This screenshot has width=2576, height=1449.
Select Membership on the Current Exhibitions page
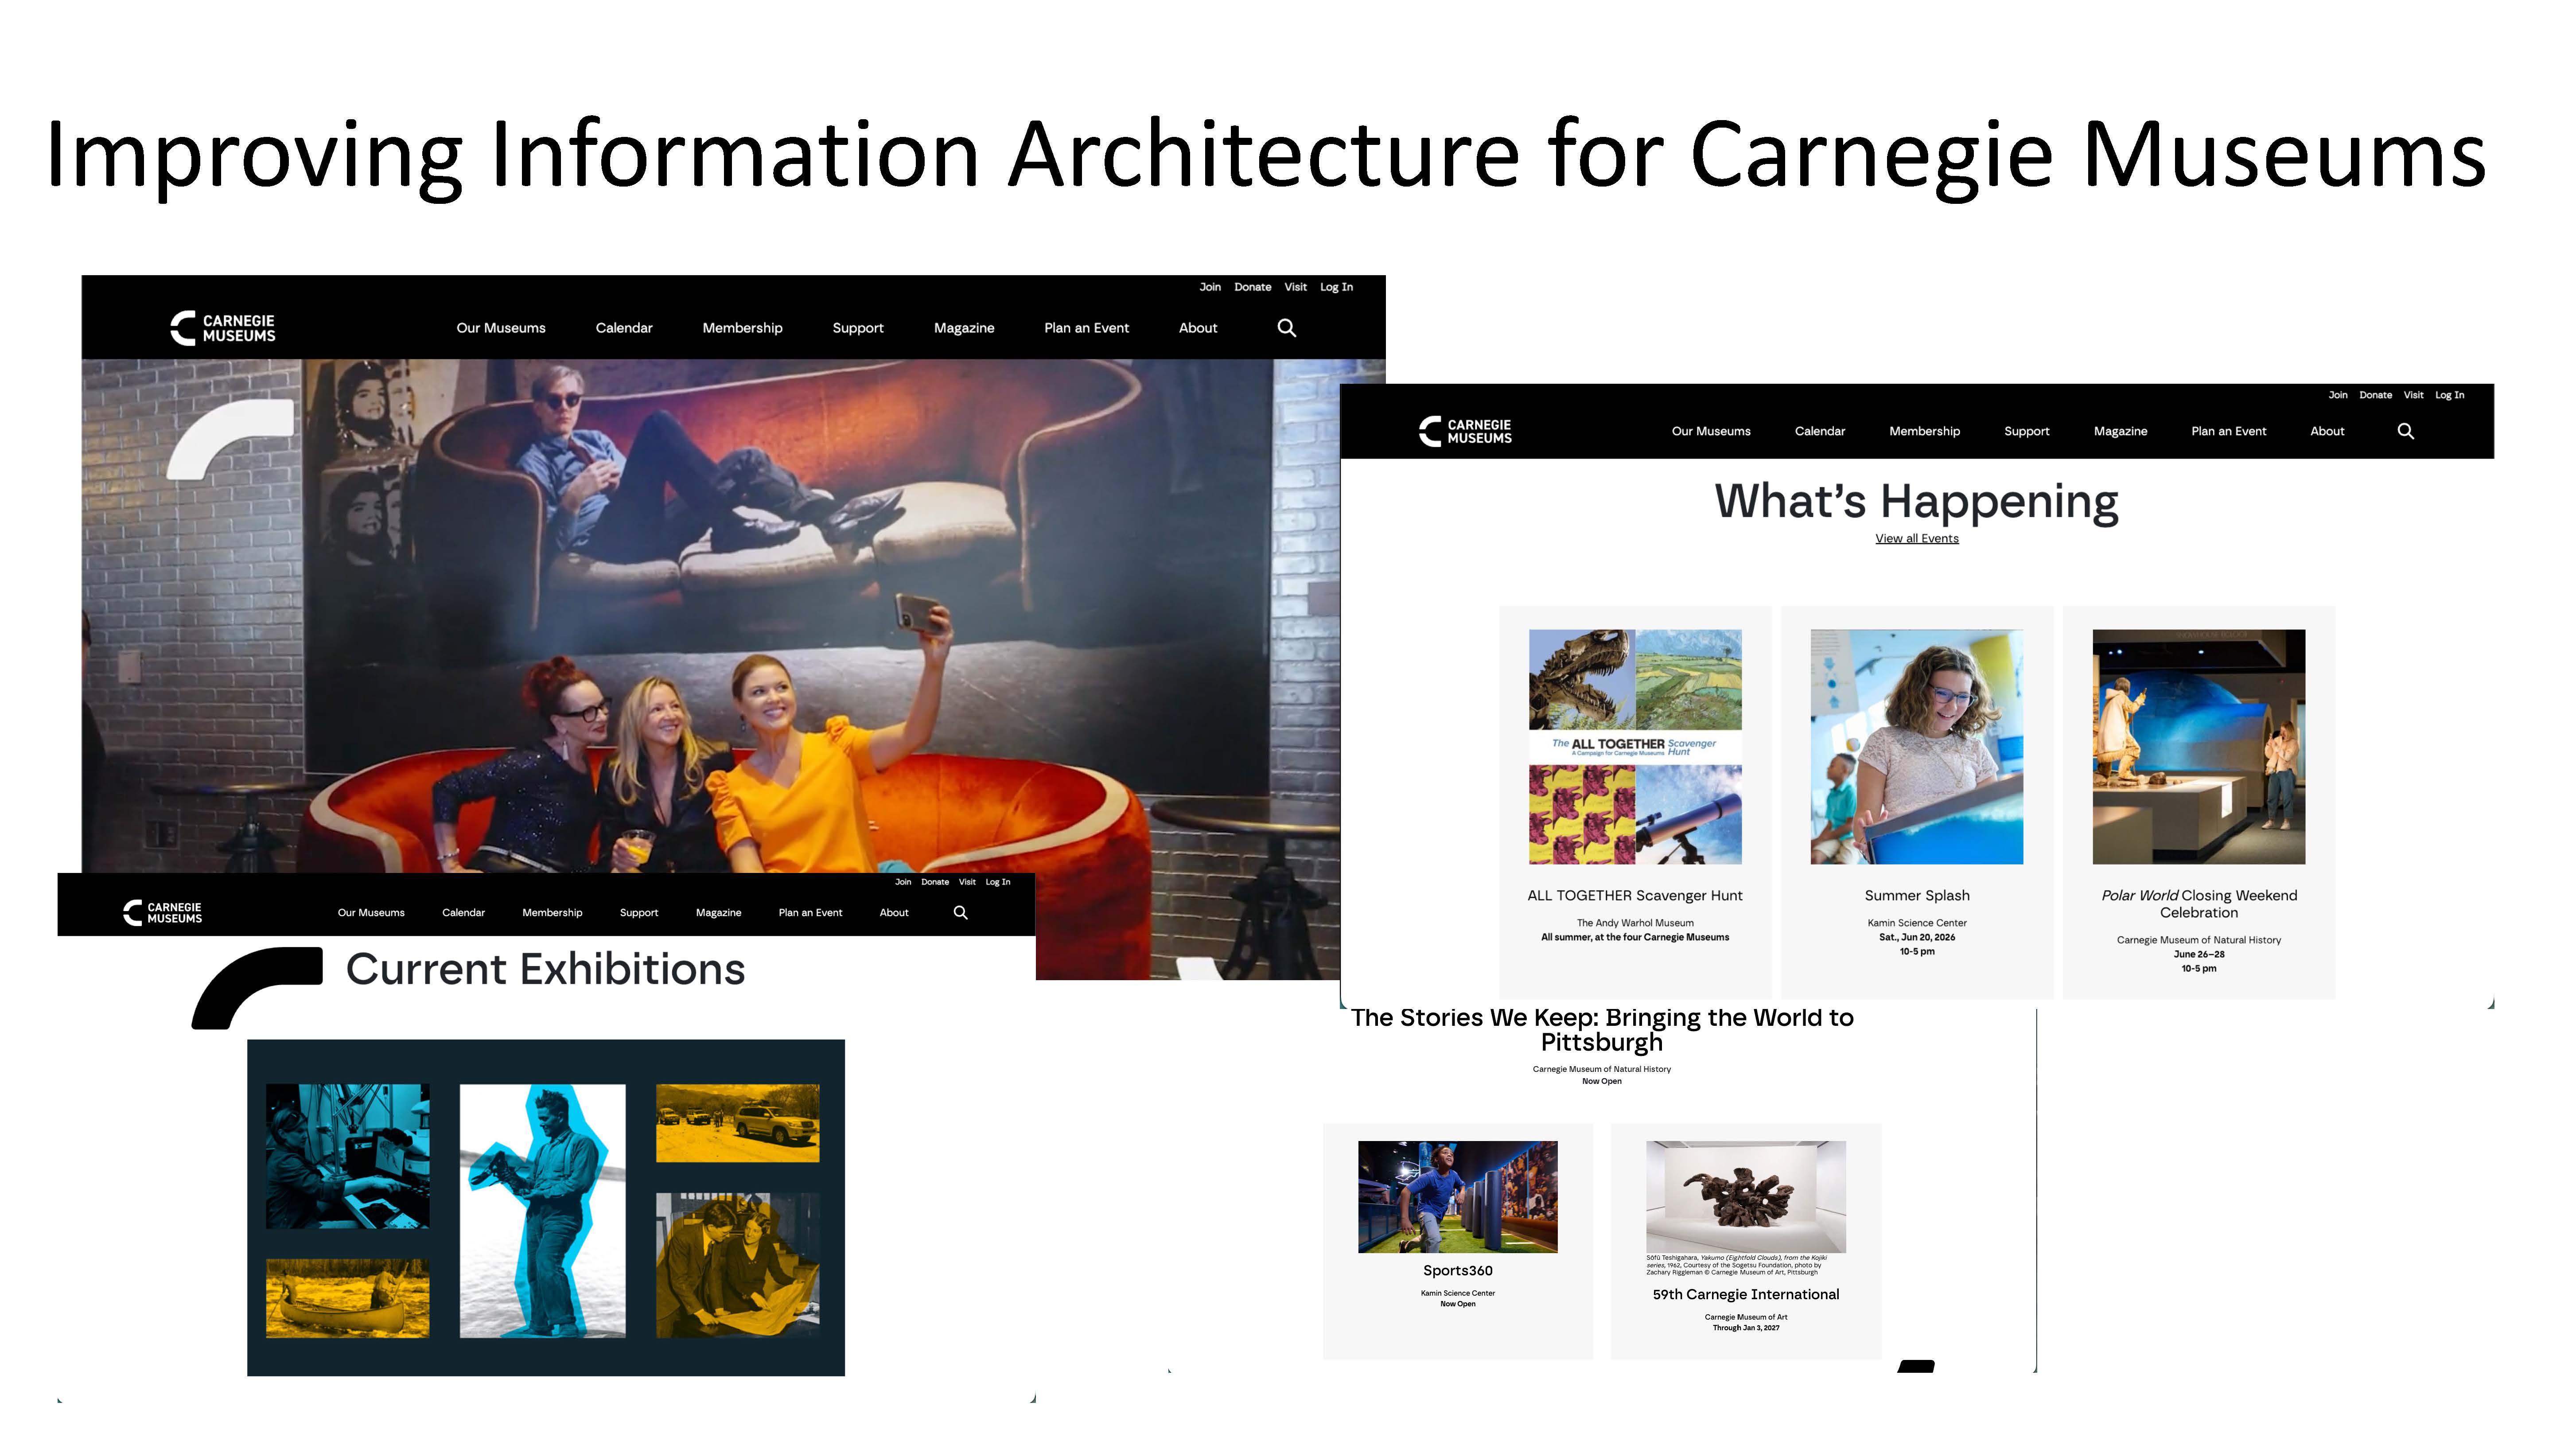point(552,912)
